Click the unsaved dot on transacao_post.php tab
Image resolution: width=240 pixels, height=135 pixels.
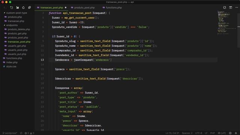pos(66,7)
